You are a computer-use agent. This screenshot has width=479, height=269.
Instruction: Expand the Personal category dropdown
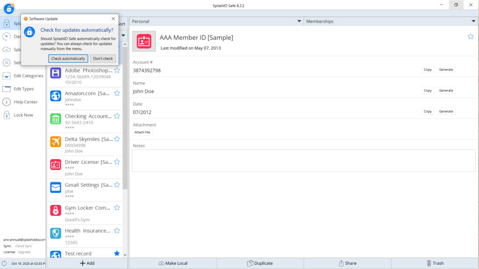(x=299, y=21)
